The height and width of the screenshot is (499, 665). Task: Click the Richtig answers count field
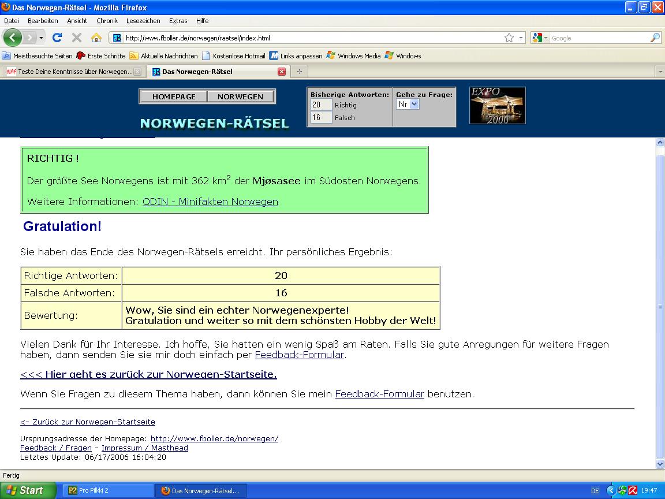pos(321,105)
